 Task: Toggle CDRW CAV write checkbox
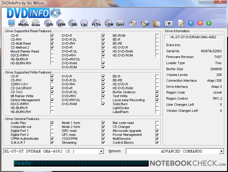click(52, 84)
